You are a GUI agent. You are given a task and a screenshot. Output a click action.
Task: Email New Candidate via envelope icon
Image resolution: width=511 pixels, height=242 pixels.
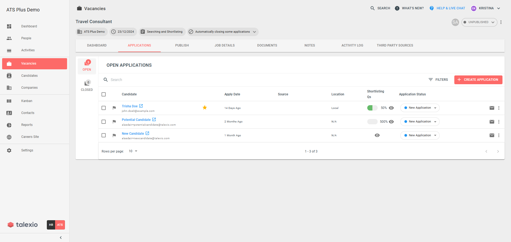click(x=492, y=135)
